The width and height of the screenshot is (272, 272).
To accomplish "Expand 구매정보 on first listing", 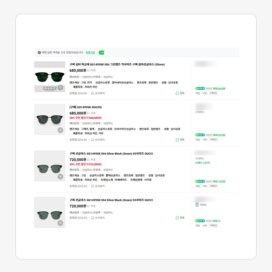I will tap(213, 93).
